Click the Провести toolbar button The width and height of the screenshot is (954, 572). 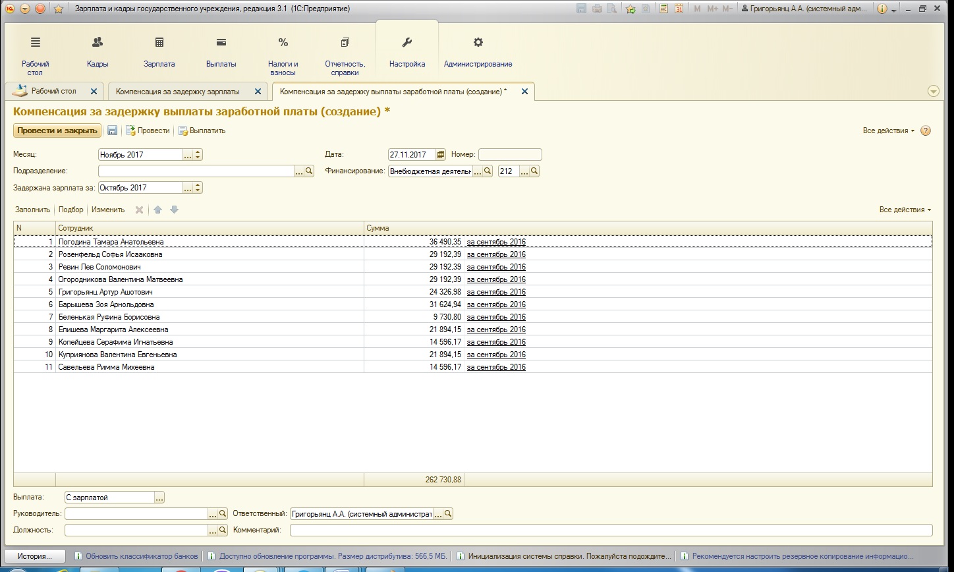[x=148, y=130]
